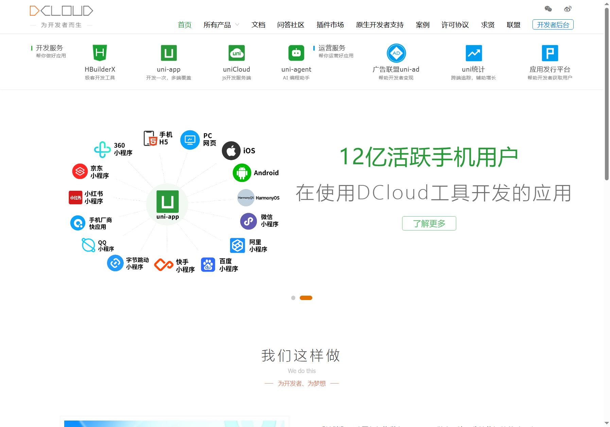Open 案例 nav item
The width and height of the screenshot is (610, 427).
click(423, 25)
